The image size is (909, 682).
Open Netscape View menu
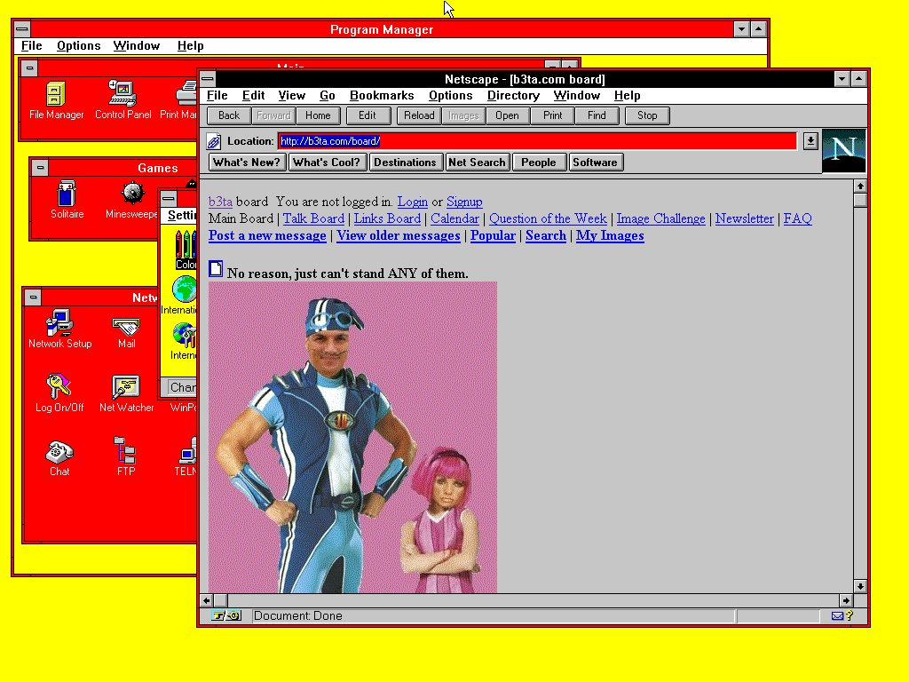coord(291,96)
